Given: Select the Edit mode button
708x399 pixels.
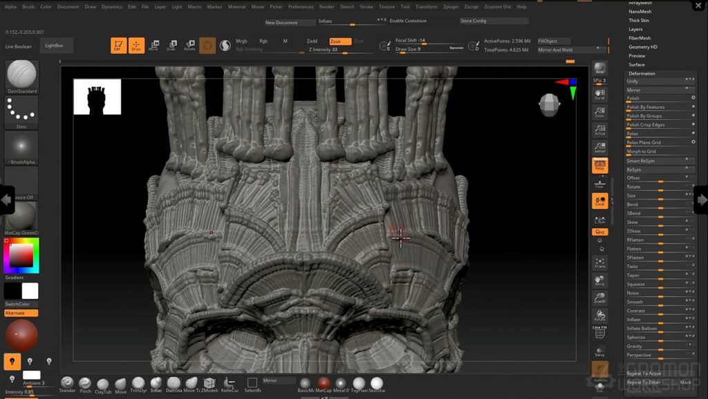Looking at the screenshot, I should [118, 46].
